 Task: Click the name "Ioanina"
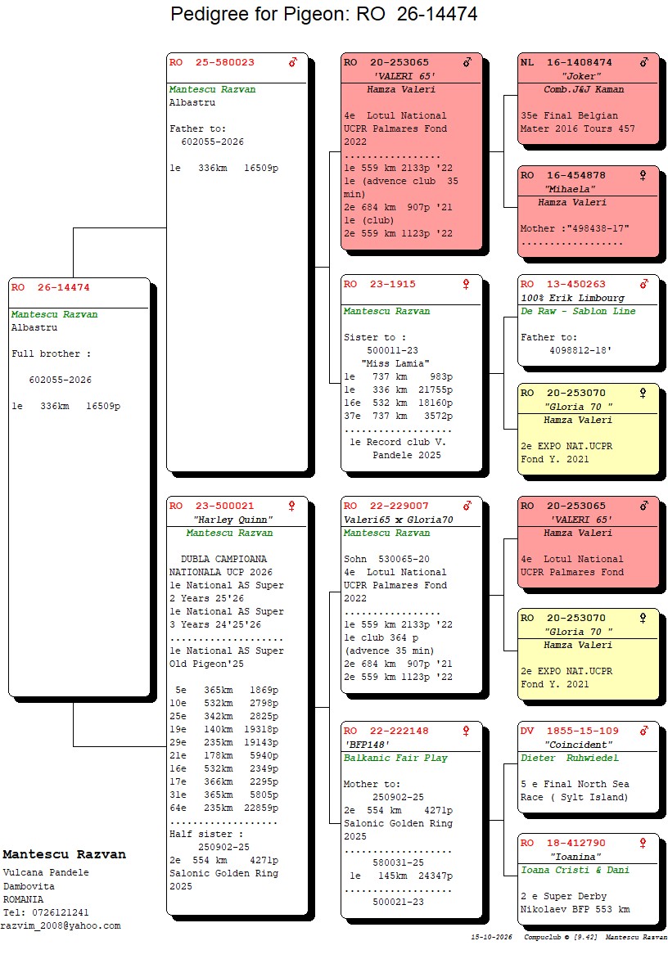(575, 858)
